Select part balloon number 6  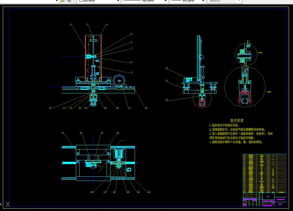pos(131,42)
